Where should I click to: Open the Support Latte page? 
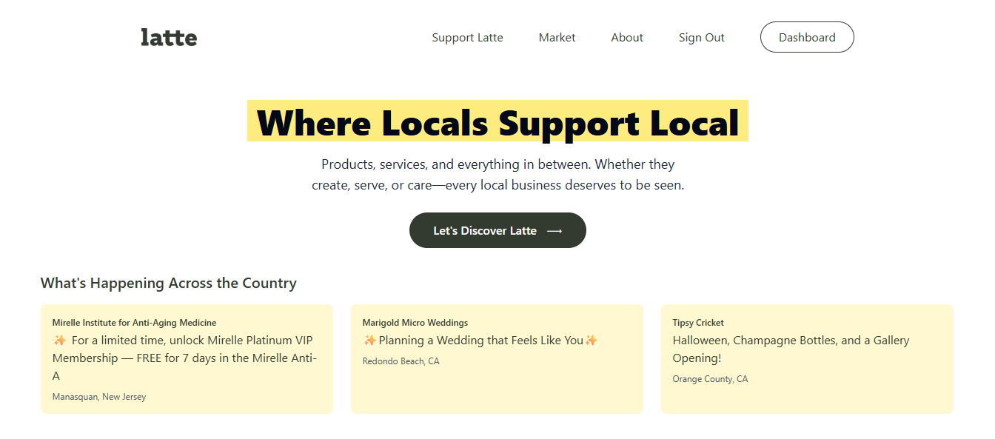point(467,38)
